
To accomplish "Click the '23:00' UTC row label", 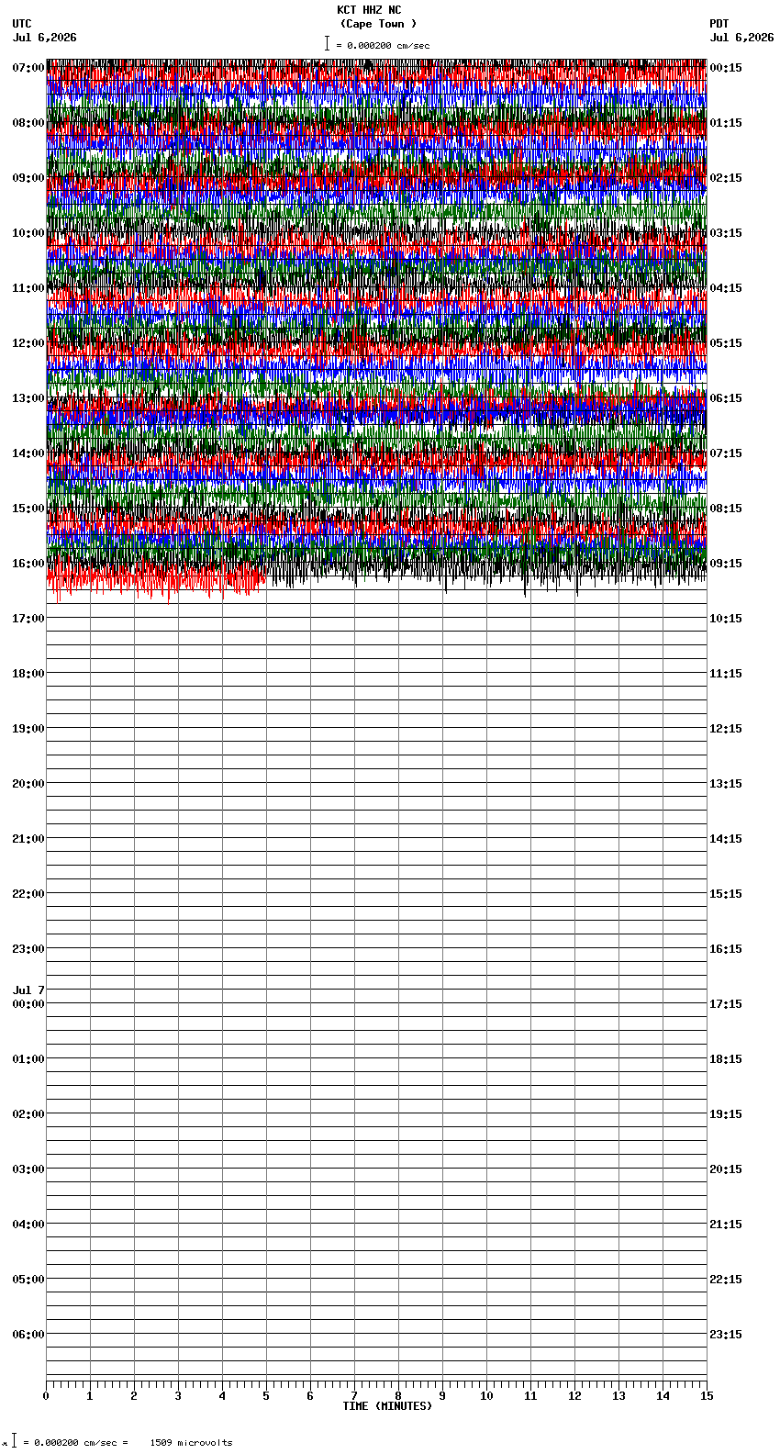I will click(x=28, y=949).
